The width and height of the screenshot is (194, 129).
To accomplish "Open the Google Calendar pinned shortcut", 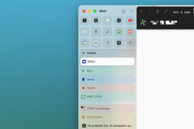I will (84, 43).
